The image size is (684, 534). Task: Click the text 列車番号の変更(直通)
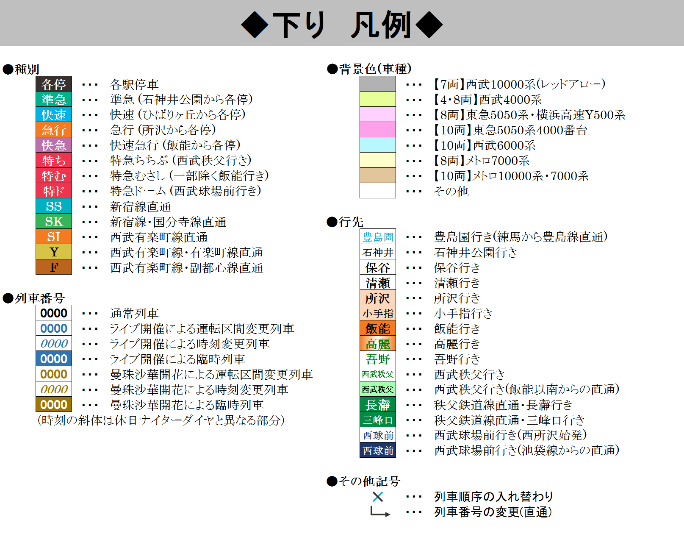(493, 512)
